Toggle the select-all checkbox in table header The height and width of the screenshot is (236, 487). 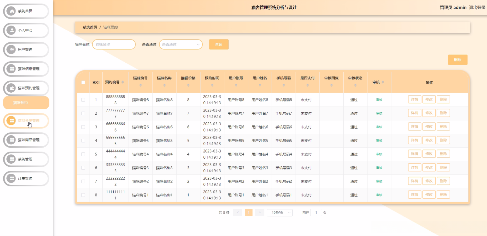tap(83, 82)
